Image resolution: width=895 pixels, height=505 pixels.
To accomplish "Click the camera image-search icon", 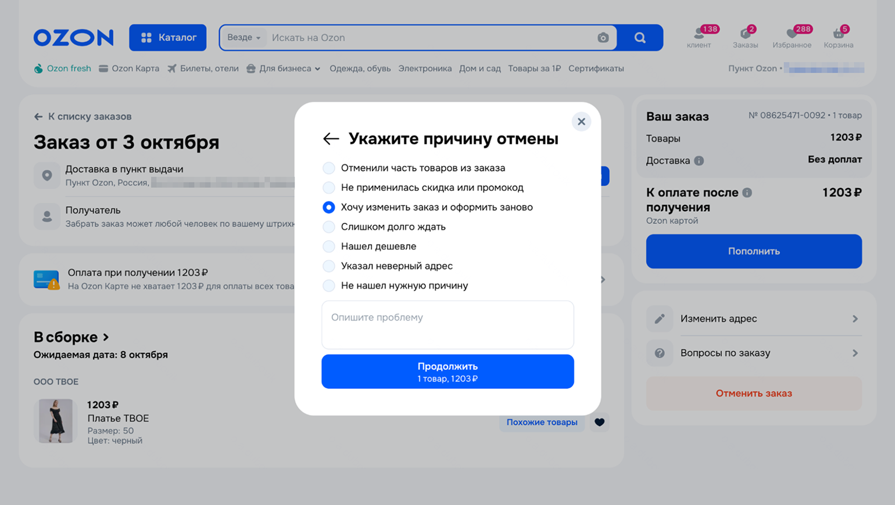I will (603, 38).
